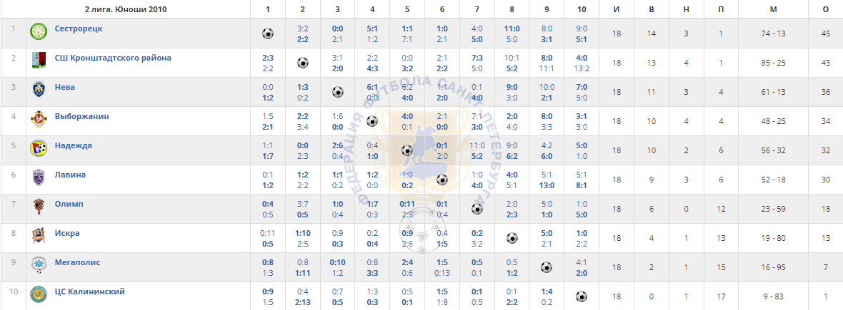Open the ЦС Калининский team link
Viewport: 843px width, 310px height.
89,291
